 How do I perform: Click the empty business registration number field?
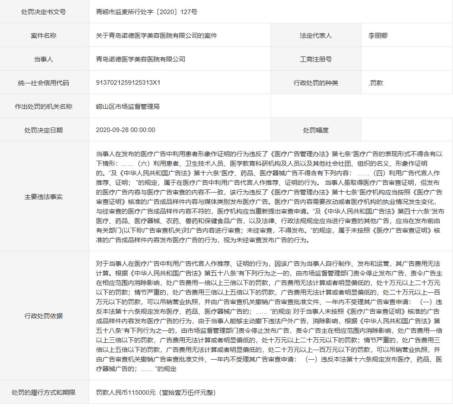(406, 58)
